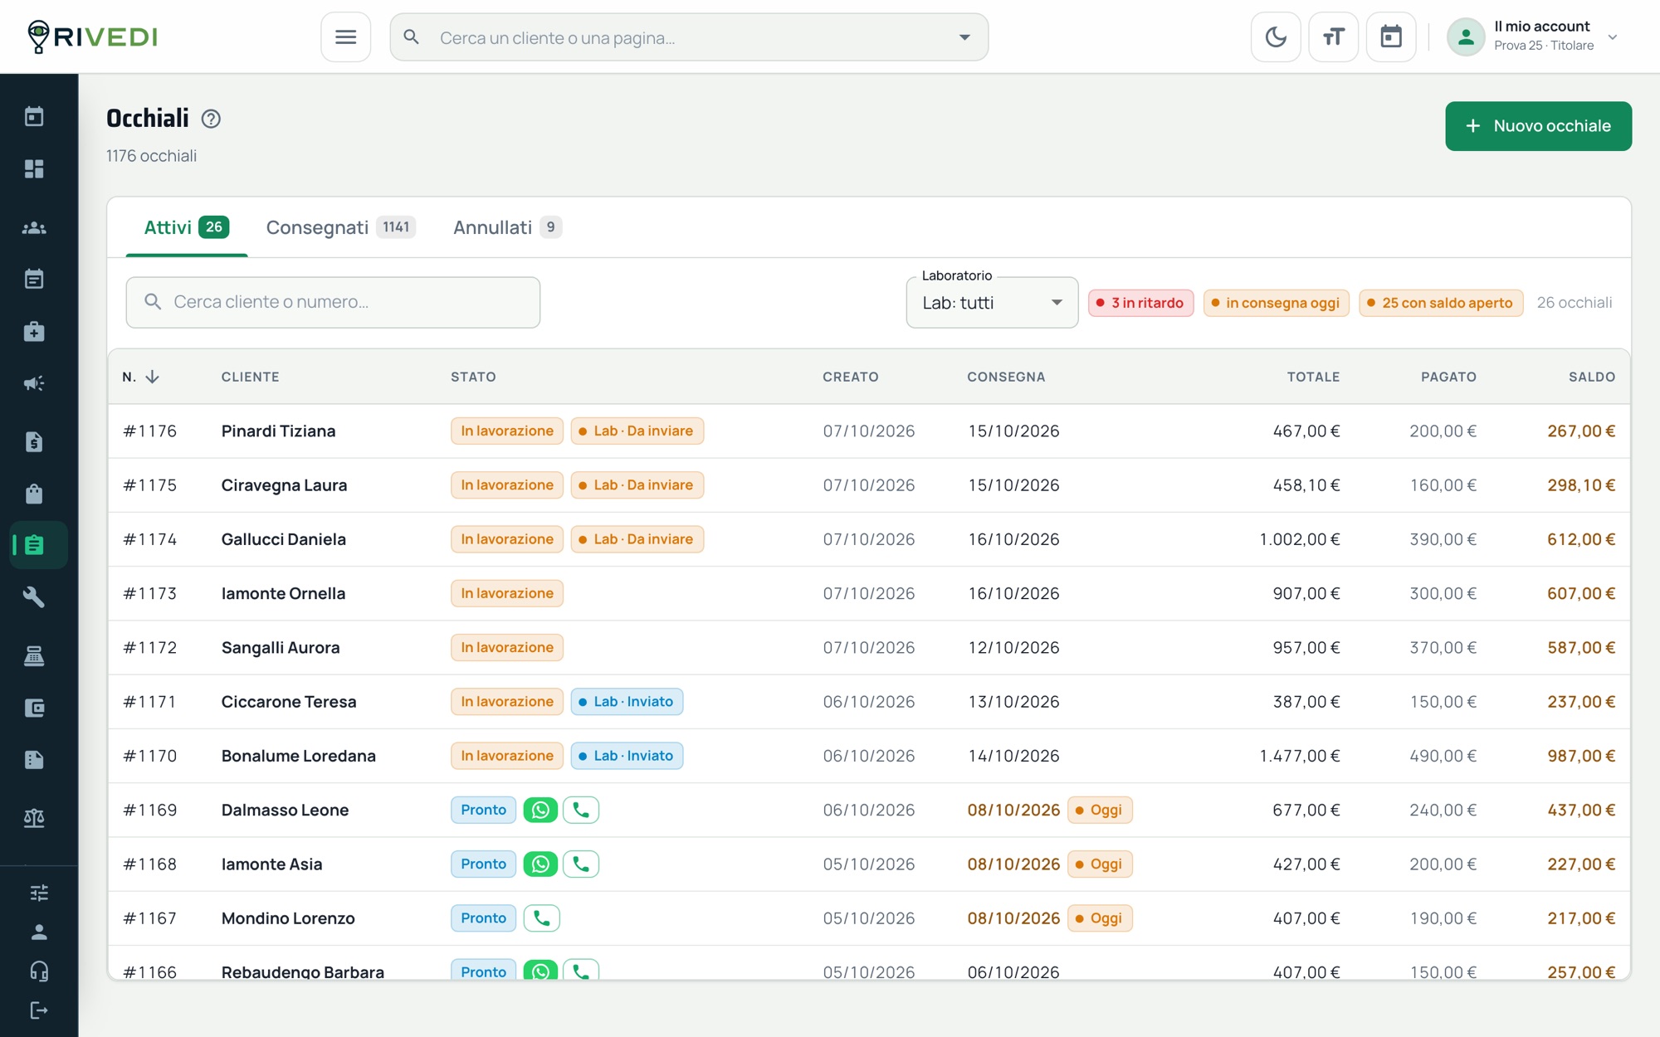Toggle the '3 in ritardo' filter chip
This screenshot has height=1037, width=1660.
(1140, 303)
